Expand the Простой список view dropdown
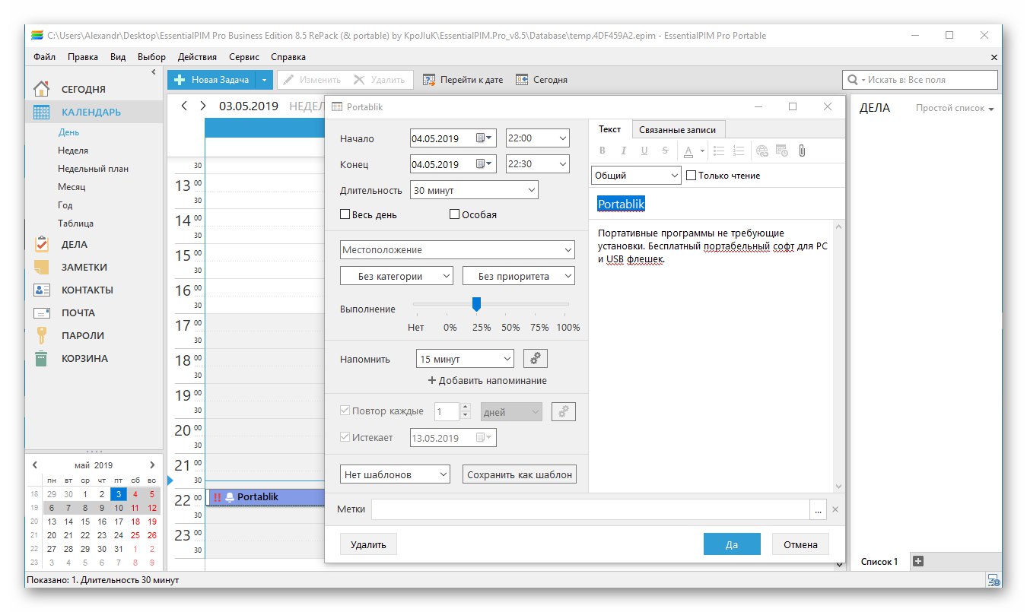1027x612 pixels. tap(955, 109)
